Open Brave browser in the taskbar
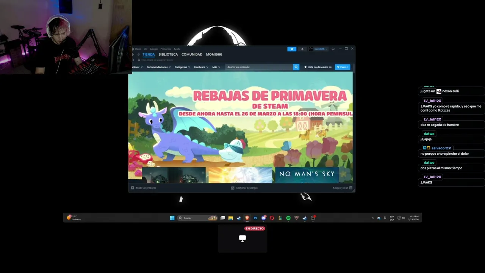 (247, 218)
